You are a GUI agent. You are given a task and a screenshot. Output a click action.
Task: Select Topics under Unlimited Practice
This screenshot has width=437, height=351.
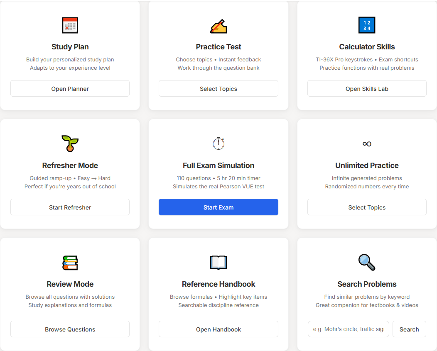pyautogui.click(x=367, y=207)
